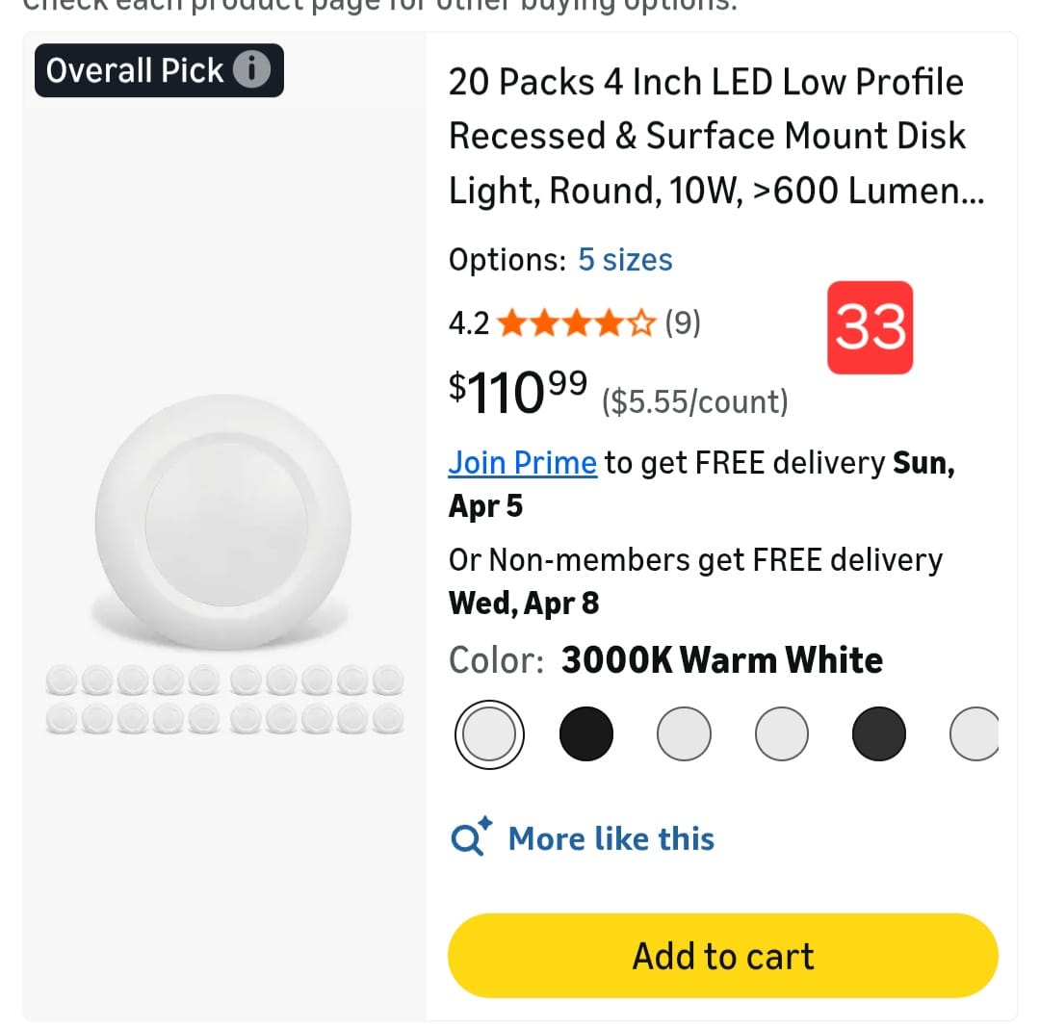Click the 4.2 rating number
Image resolution: width=1040 pixels, height=1028 pixels.
(469, 324)
